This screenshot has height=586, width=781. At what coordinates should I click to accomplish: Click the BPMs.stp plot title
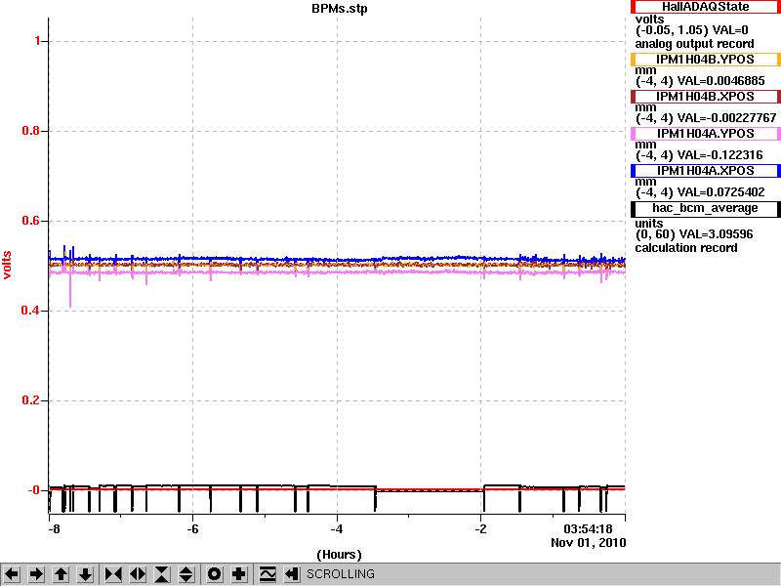(340, 9)
